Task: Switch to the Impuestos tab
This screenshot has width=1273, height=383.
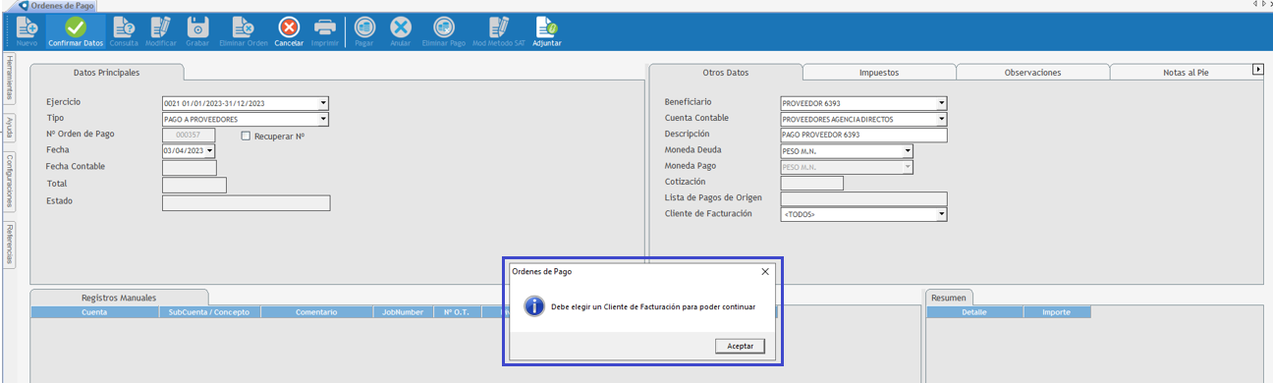Action: click(879, 73)
